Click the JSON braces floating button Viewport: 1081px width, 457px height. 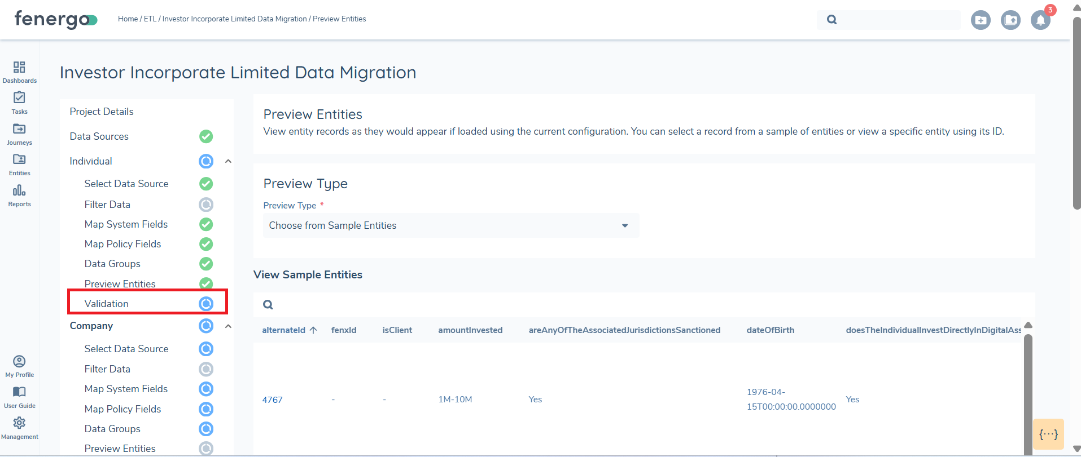pyautogui.click(x=1048, y=434)
